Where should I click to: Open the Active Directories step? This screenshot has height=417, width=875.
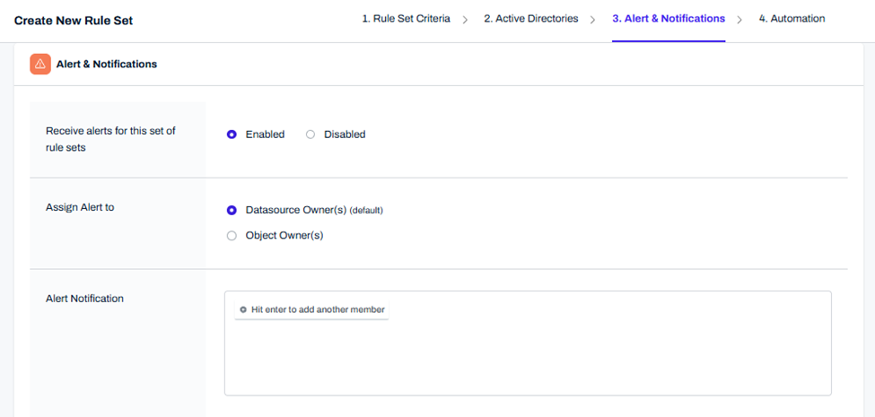click(530, 19)
